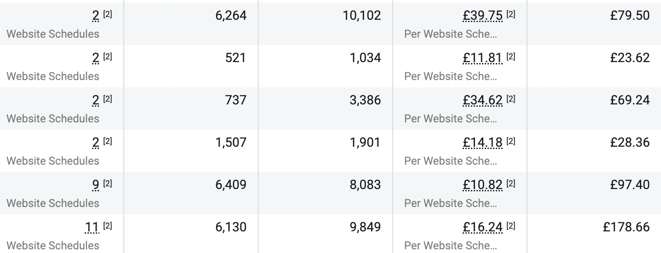Click the £39.75 cost per result value

pyautogui.click(x=482, y=16)
